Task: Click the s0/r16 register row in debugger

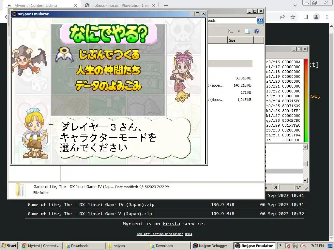Action: (x=283, y=62)
